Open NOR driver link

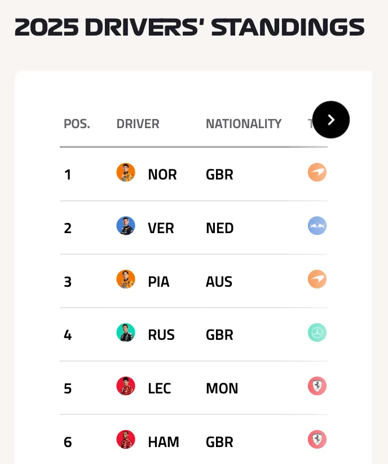click(162, 174)
